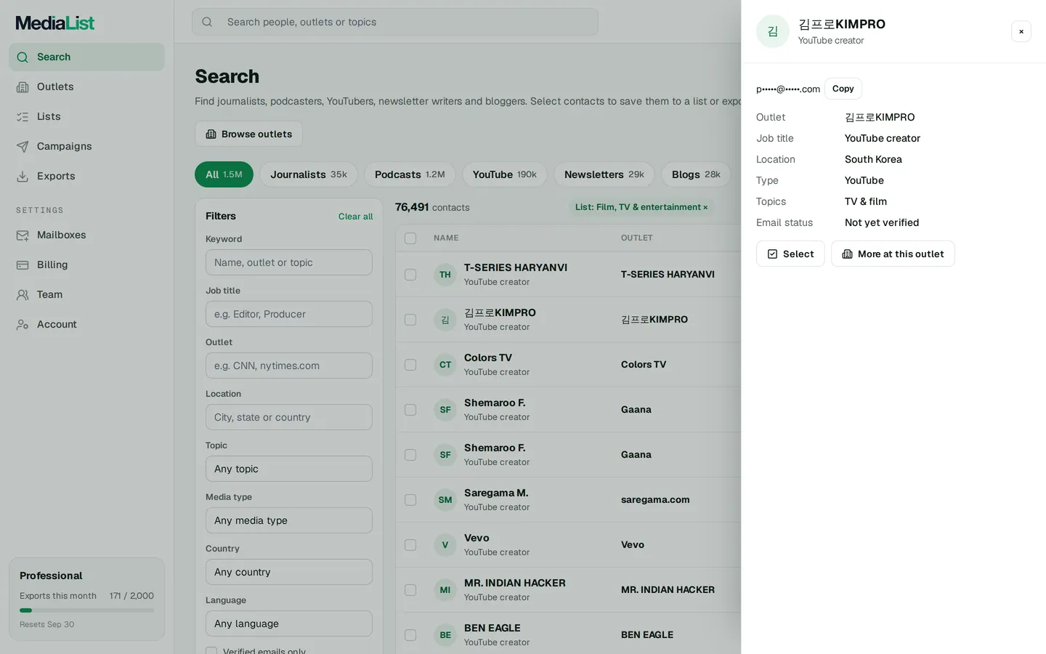1046x654 pixels.
Task: Click the Browse outlets button
Action: 249,134
